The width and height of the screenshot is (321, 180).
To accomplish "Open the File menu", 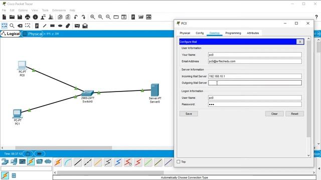I will [4, 10].
